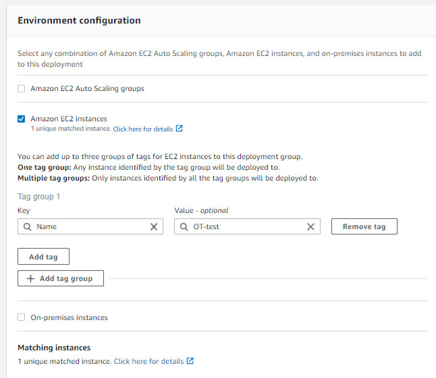This screenshot has height=378, width=436.
Task: Click the Remove tag button
Action: pos(364,226)
